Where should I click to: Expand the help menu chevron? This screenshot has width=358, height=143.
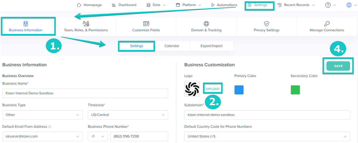(x=335, y=5)
